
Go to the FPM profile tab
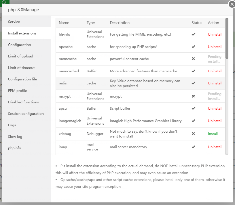coord(18,91)
